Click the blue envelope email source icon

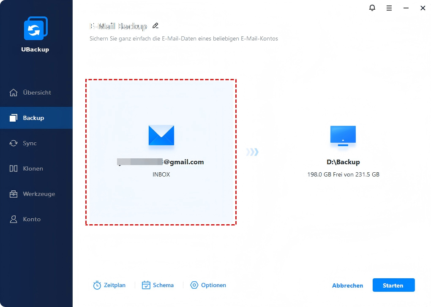[x=161, y=136]
